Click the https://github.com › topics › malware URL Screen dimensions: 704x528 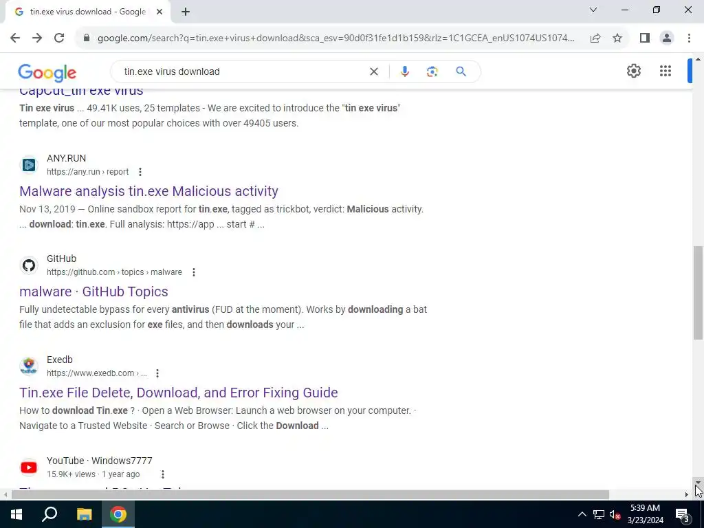(114, 272)
